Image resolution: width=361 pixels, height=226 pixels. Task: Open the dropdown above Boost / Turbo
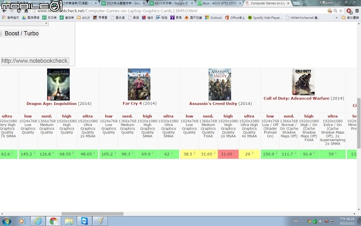click(24, 23)
